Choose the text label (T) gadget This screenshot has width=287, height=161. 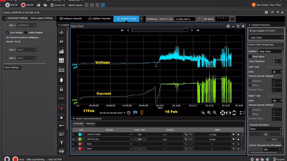pos(61,143)
